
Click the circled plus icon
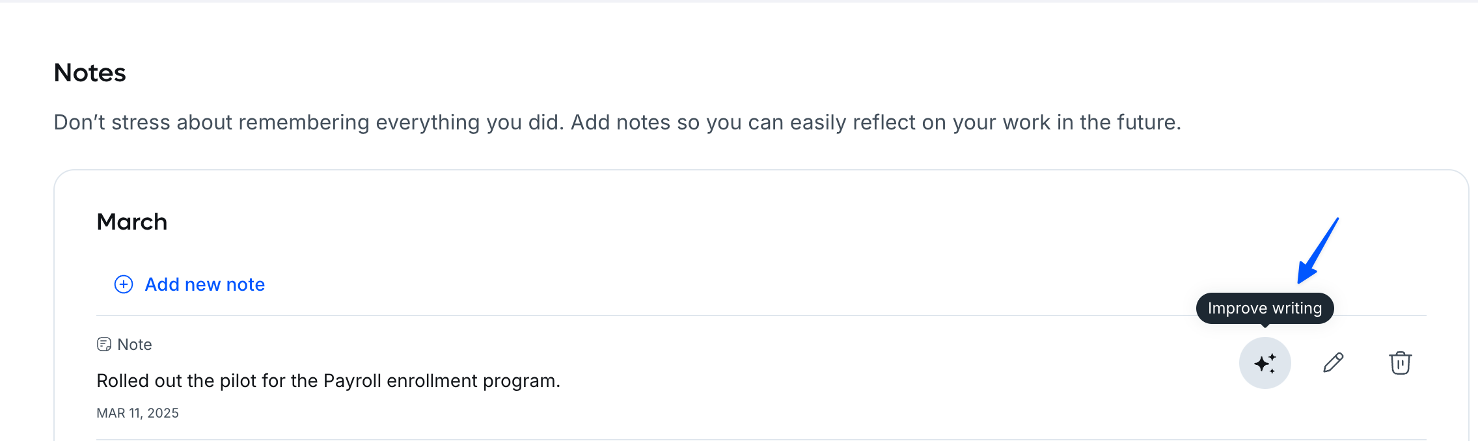(124, 284)
